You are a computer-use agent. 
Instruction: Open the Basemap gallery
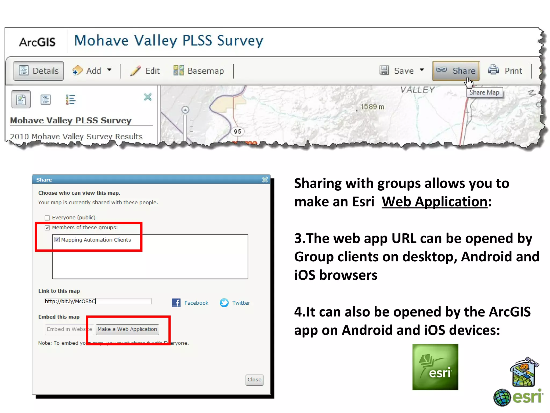click(198, 71)
